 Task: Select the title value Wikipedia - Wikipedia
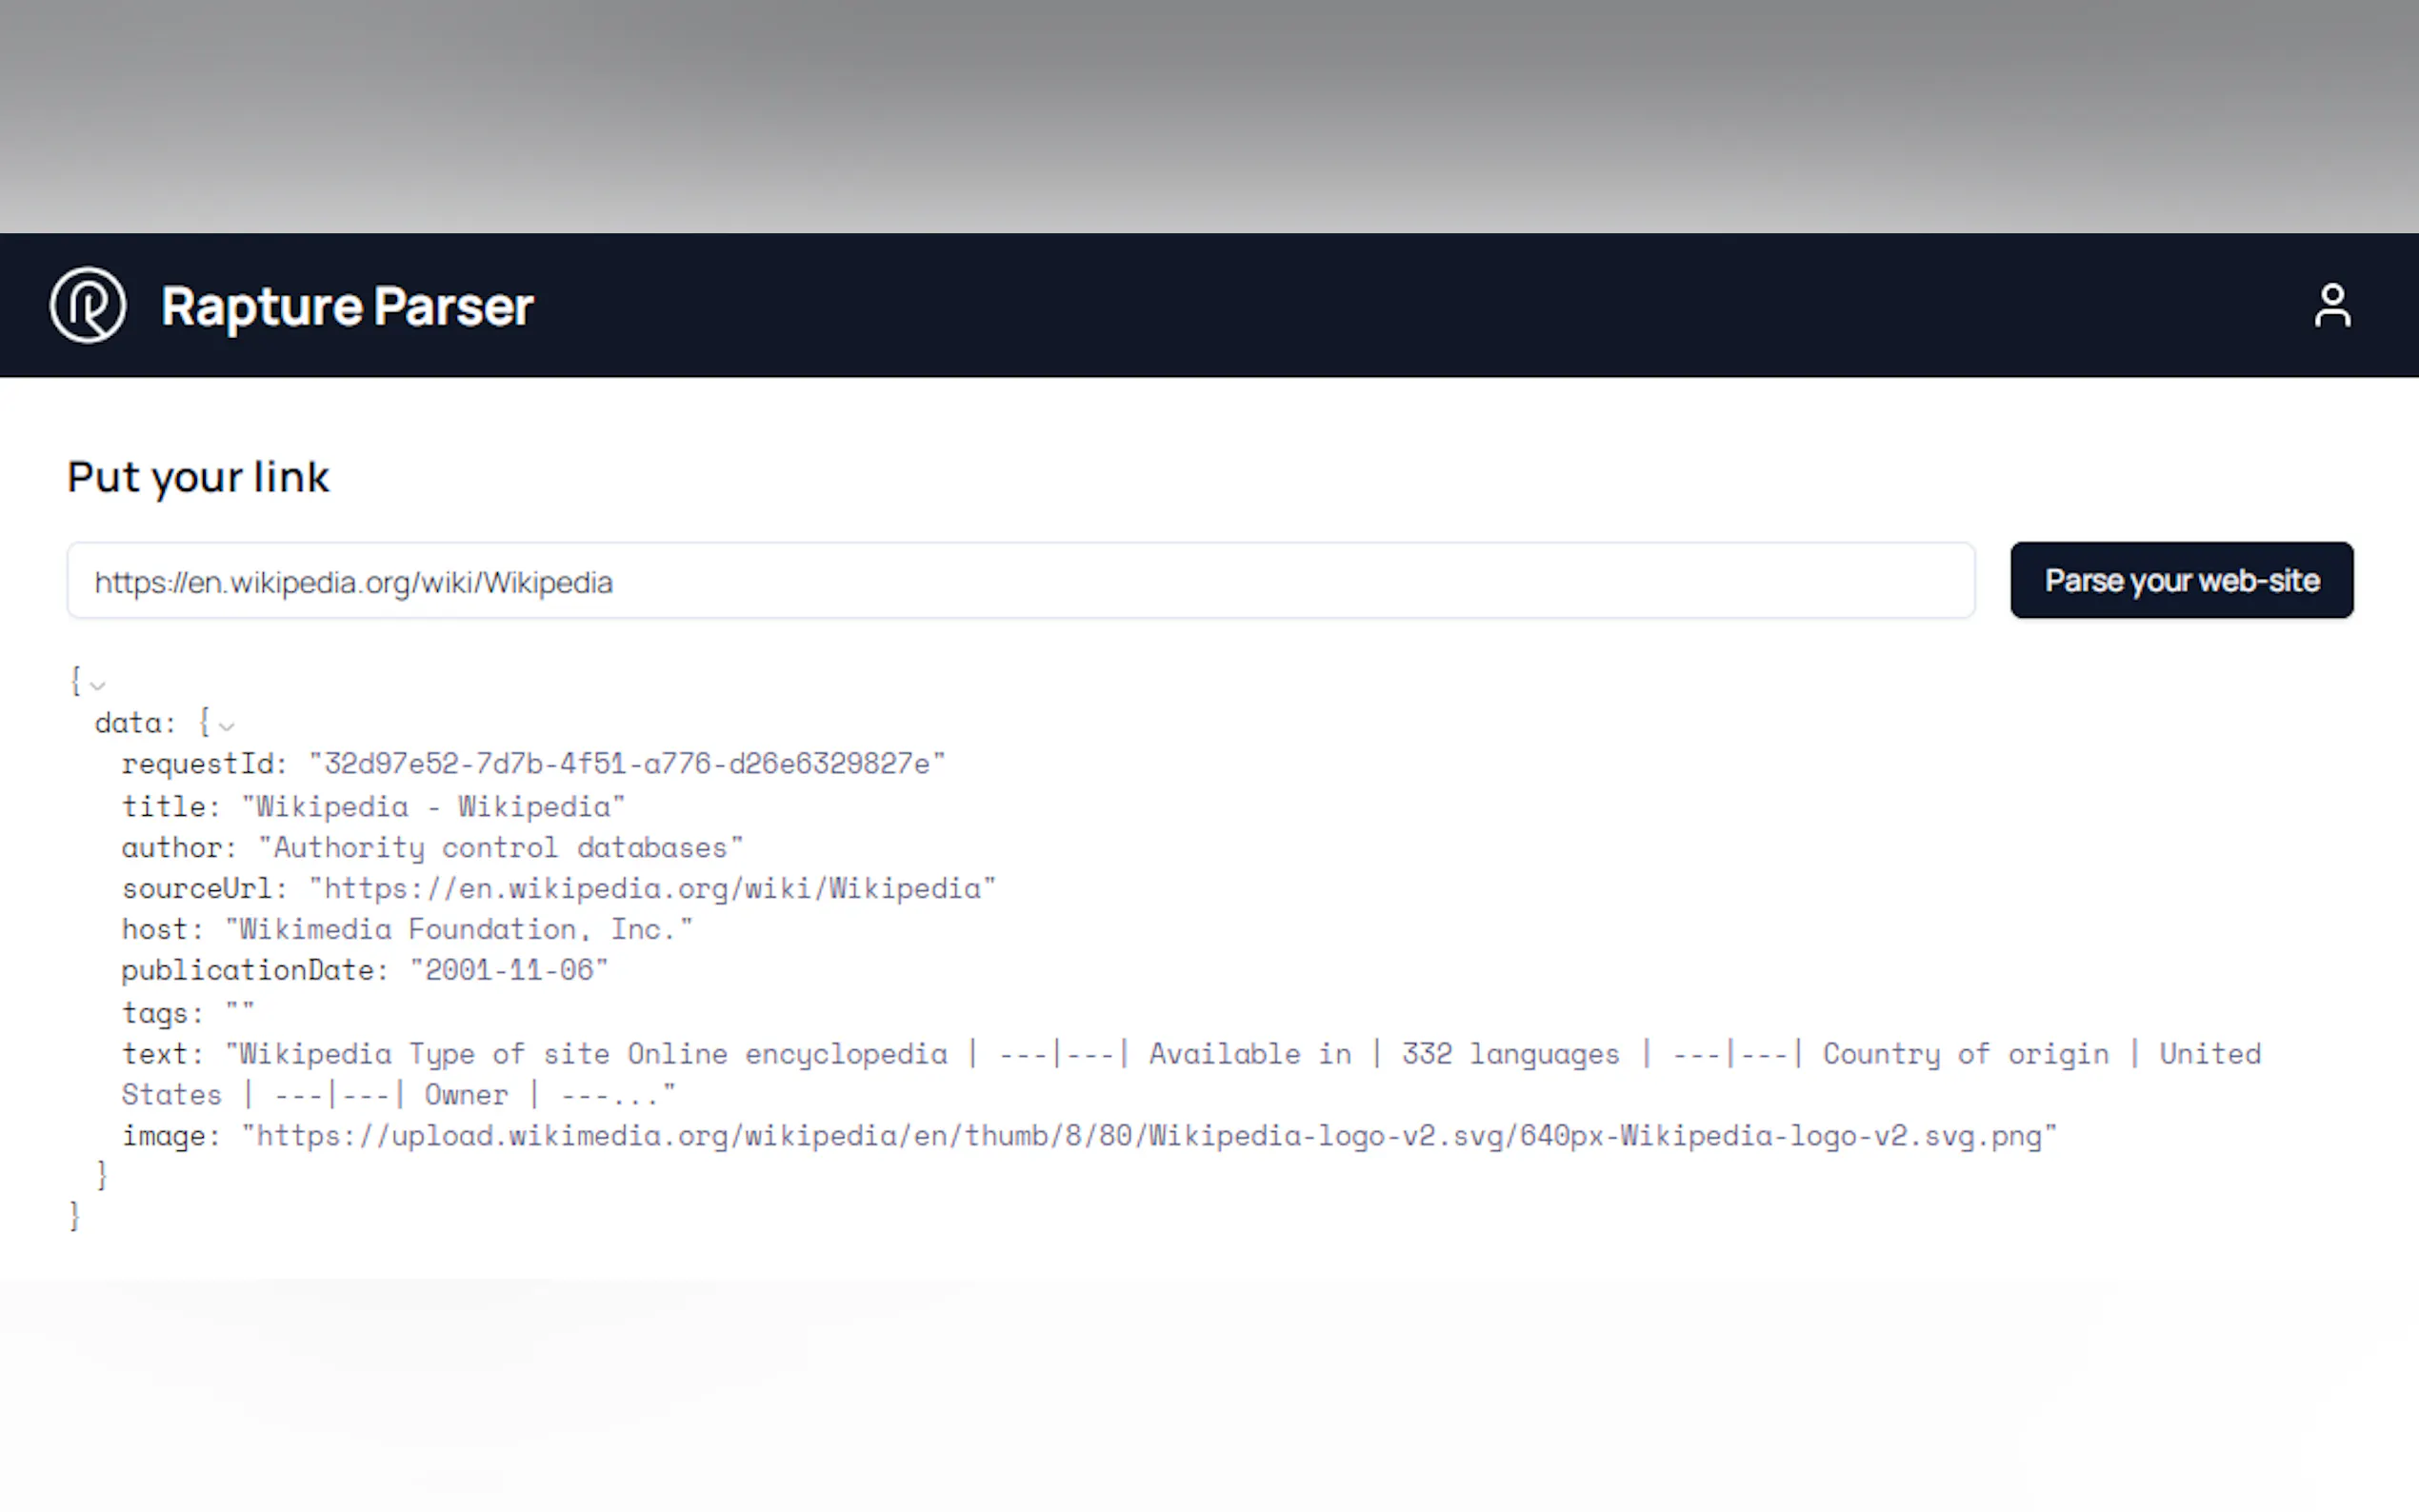point(433,807)
